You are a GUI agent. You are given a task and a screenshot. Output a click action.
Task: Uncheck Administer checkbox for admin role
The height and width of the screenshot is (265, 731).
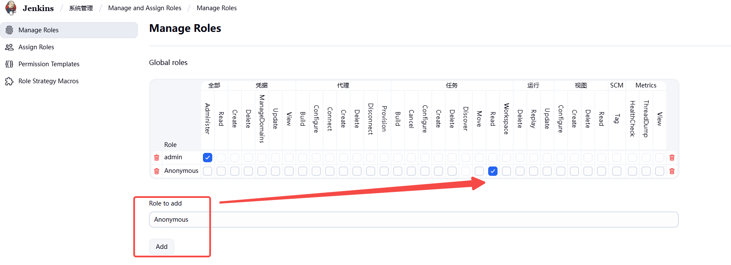[x=208, y=158]
